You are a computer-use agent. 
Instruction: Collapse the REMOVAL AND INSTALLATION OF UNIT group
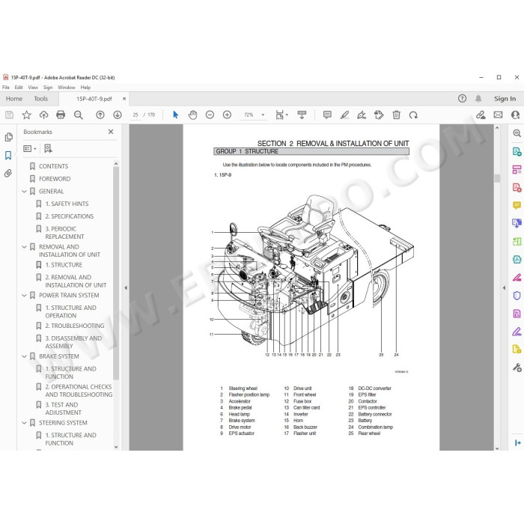24,247
